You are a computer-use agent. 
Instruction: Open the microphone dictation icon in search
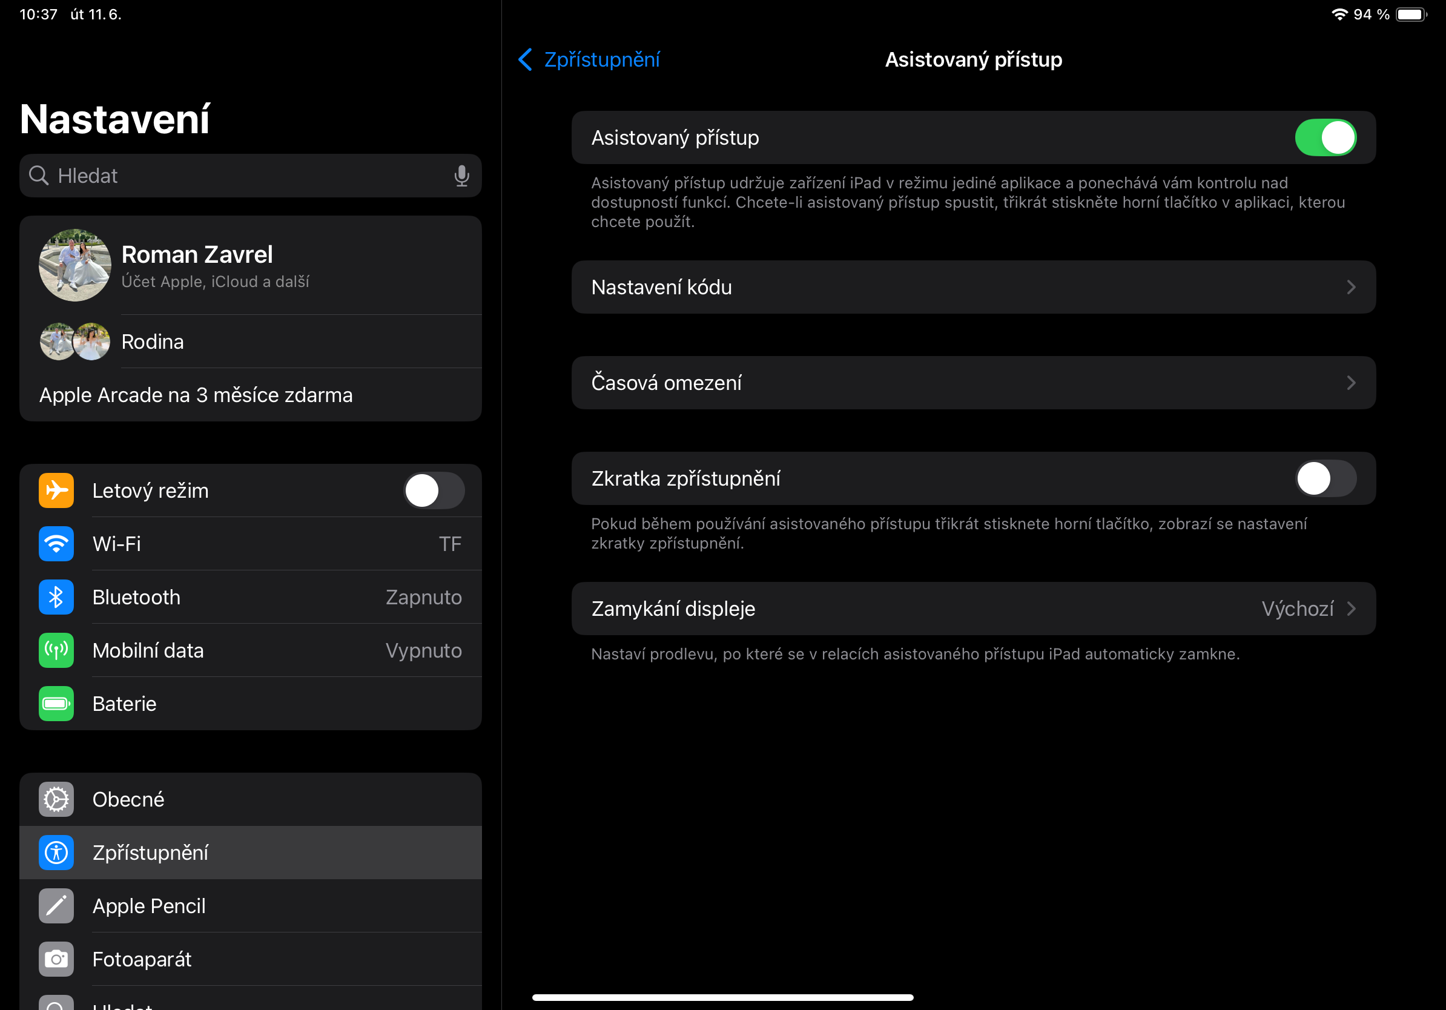pyautogui.click(x=461, y=176)
